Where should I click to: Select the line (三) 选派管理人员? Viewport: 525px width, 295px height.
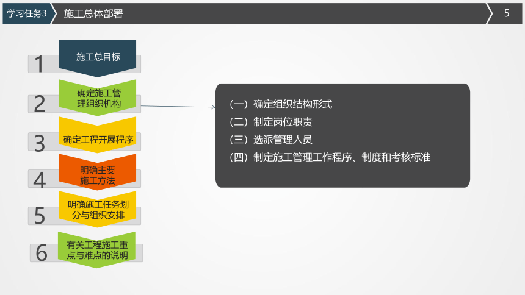pos(271,140)
